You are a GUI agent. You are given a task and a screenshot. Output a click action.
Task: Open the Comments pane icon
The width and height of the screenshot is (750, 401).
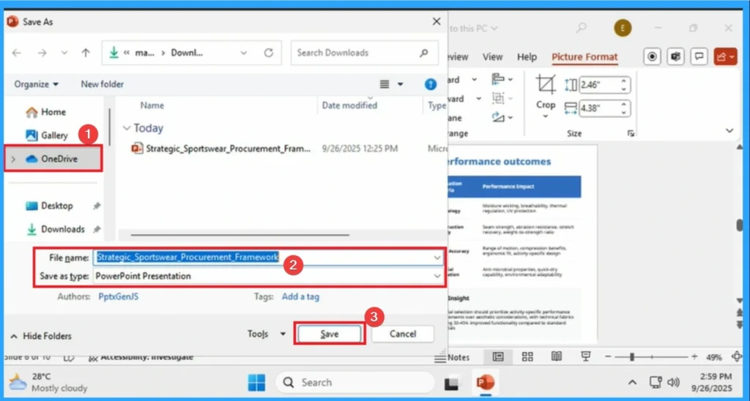pyautogui.click(x=699, y=56)
